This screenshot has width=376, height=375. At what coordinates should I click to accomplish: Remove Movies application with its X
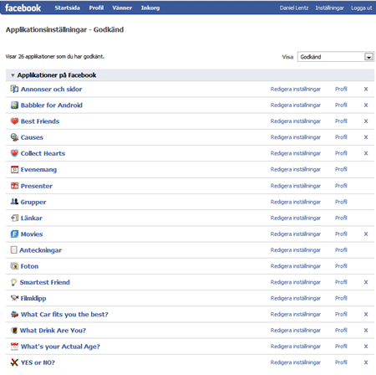click(x=366, y=234)
